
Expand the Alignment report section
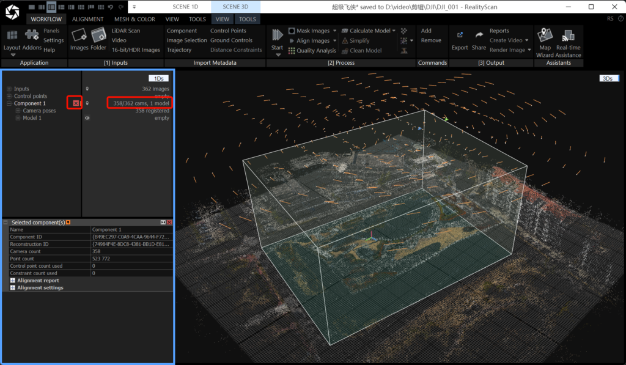point(13,281)
